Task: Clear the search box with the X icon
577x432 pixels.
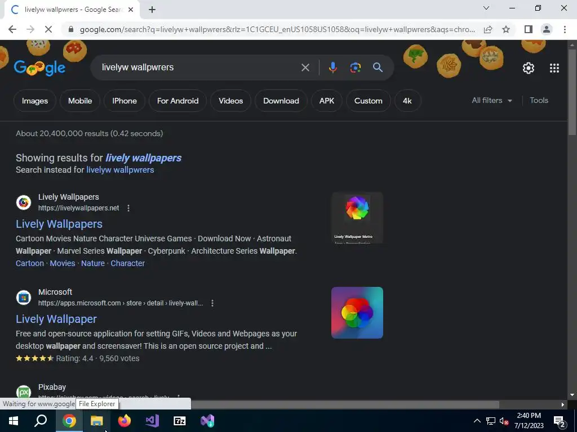Action: pyautogui.click(x=305, y=67)
